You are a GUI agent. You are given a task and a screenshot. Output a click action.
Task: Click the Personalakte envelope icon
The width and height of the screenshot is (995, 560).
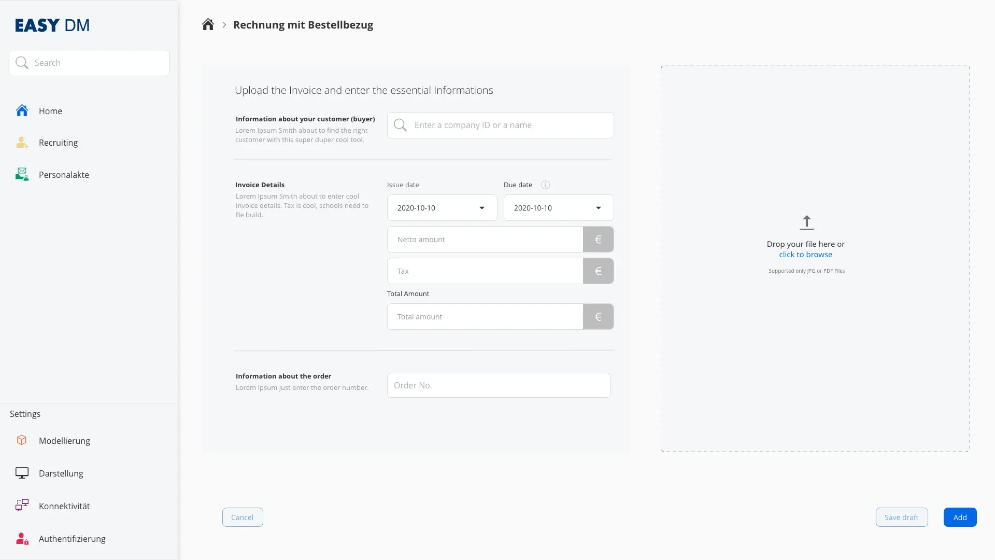(21, 174)
